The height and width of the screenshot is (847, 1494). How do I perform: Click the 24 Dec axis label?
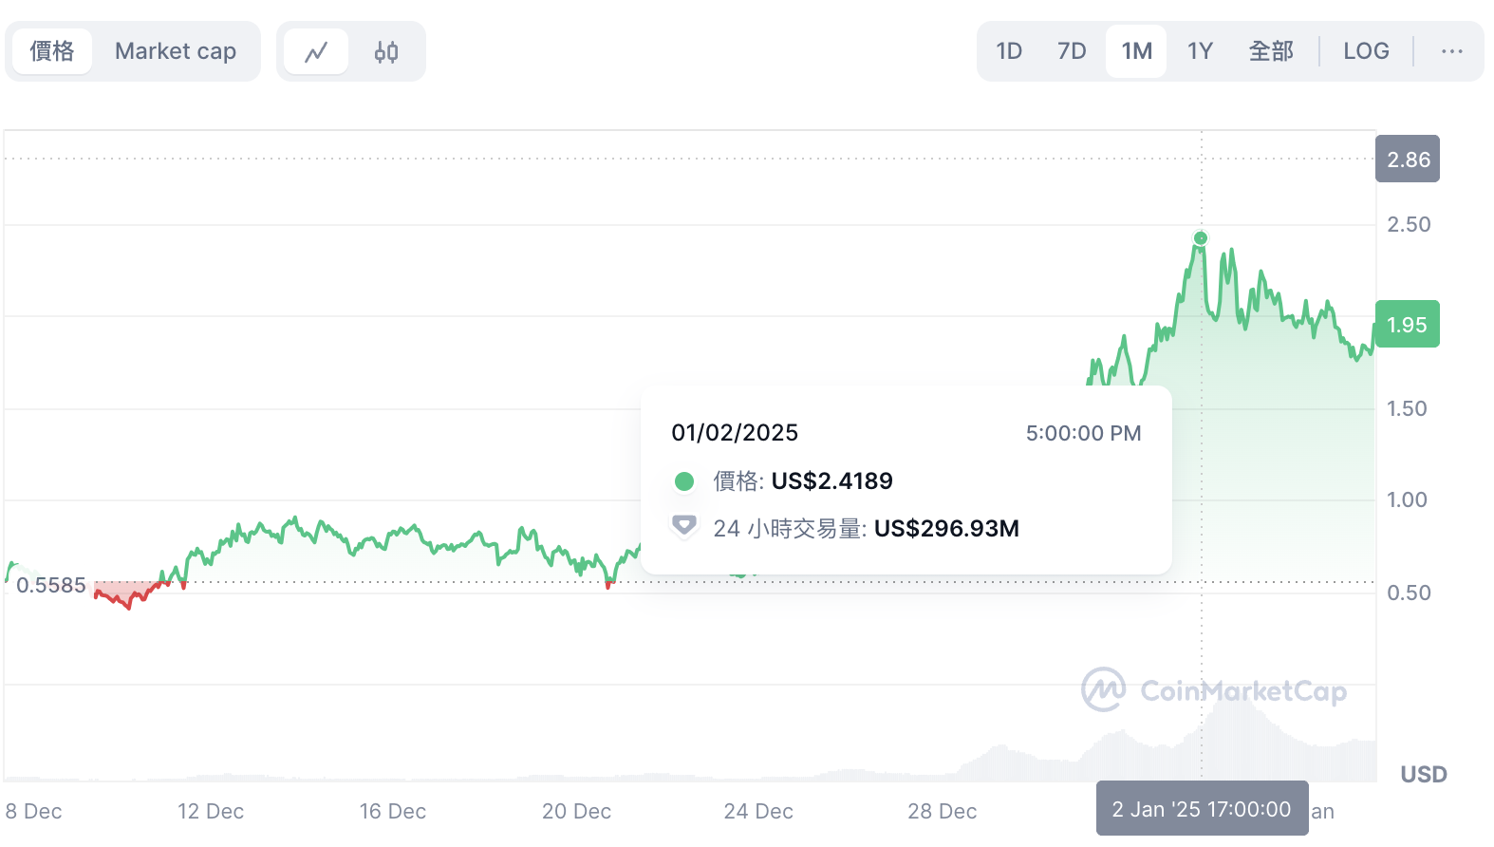758,812
